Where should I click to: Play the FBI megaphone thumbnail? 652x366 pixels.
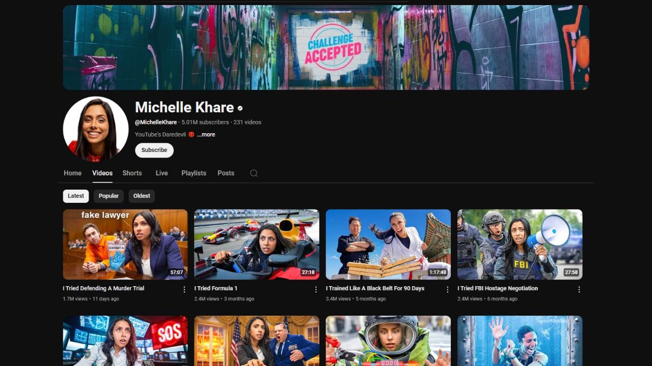[x=520, y=245]
